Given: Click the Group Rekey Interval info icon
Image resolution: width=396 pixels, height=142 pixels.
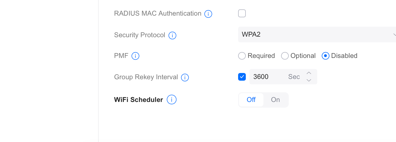Looking at the screenshot, I should pos(185,77).
